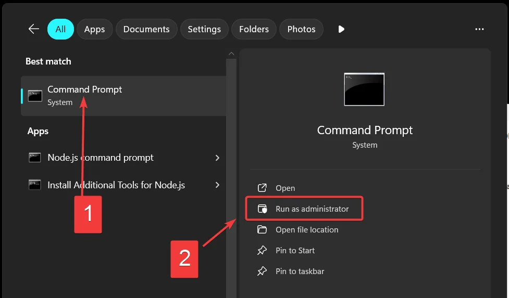Show more filter tabs with the play arrow
This screenshot has height=298, width=509.
[341, 29]
